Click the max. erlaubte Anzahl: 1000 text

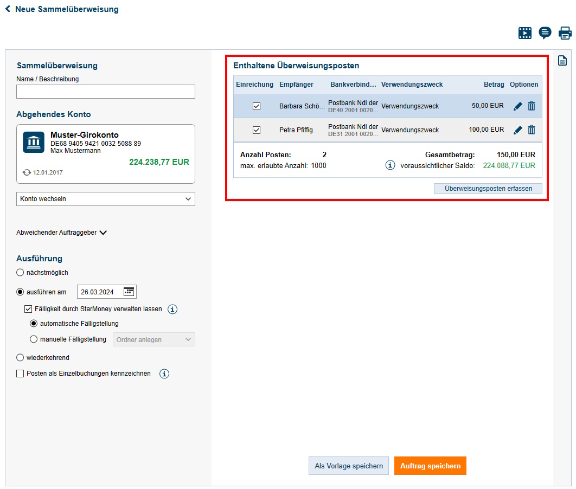pyautogui.click(x=283, y=165)
